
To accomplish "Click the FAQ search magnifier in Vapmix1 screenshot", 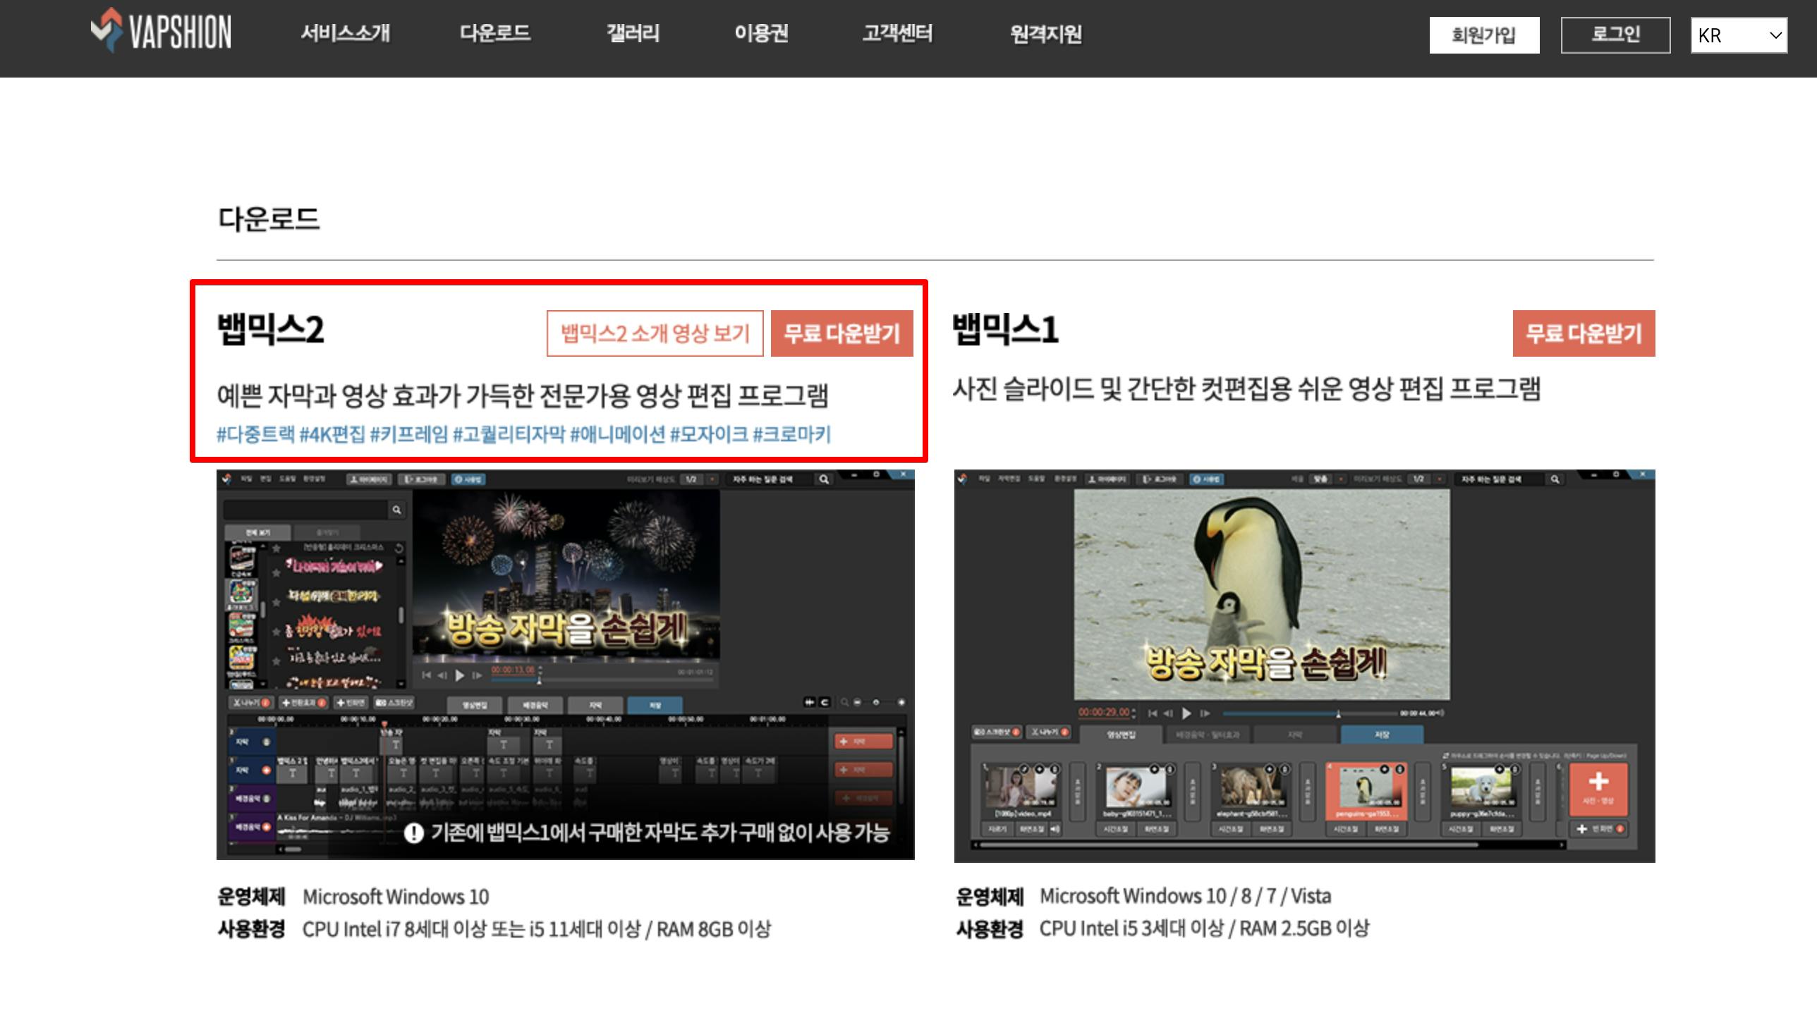I will coord(1555,479).
